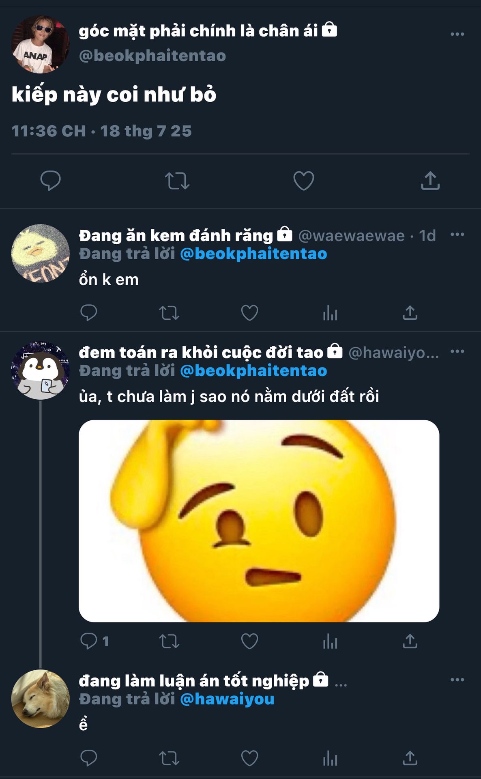Share the "ổn k em" reply
The image size is (481, 779).
410,313
